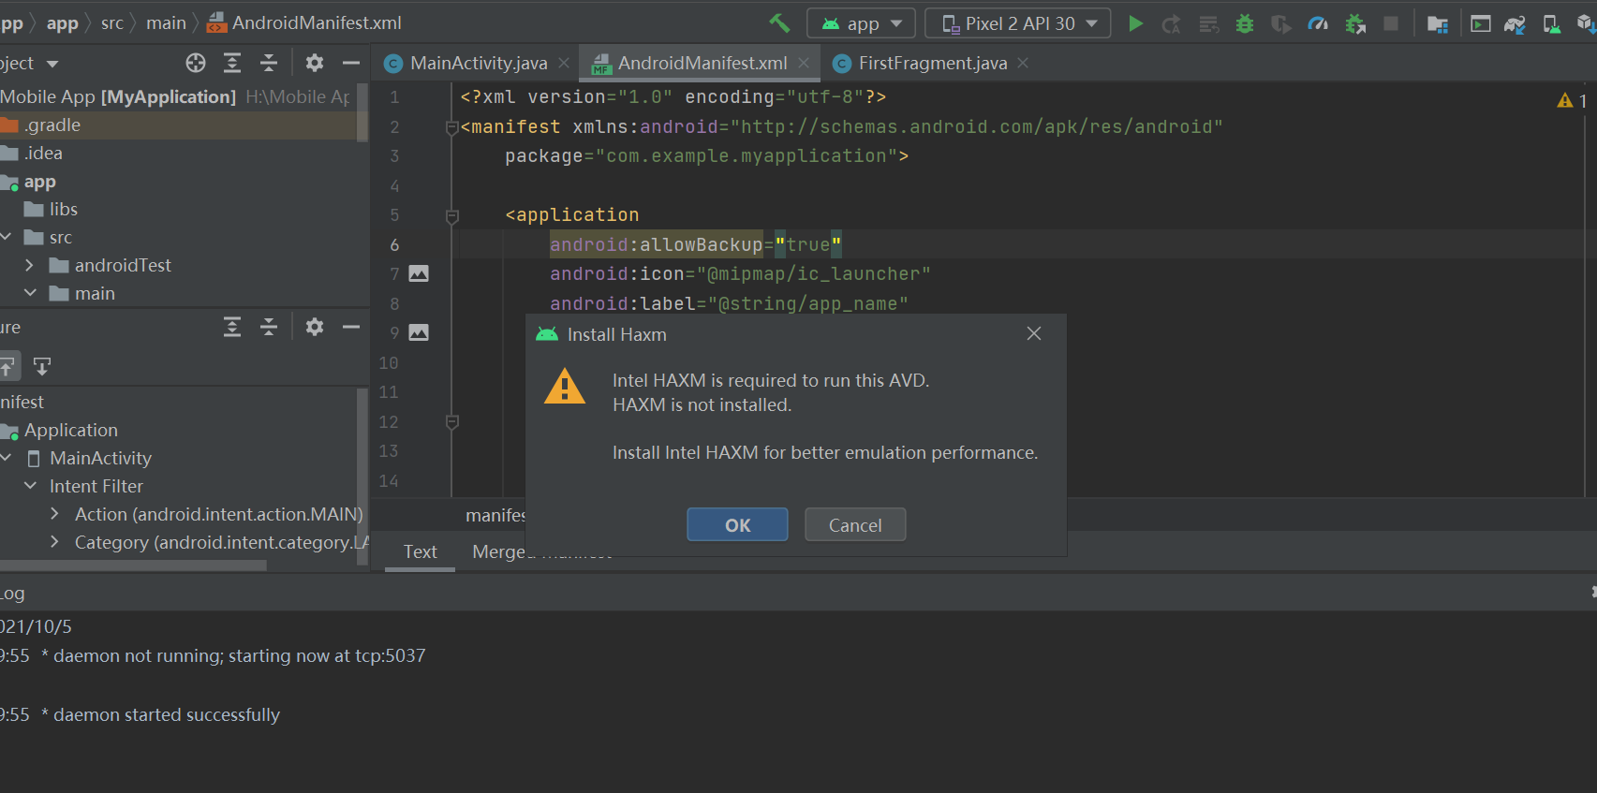Click Collapse All icon in Project panel
This screenshot has height=793, width=1597.
click(269, 63)
